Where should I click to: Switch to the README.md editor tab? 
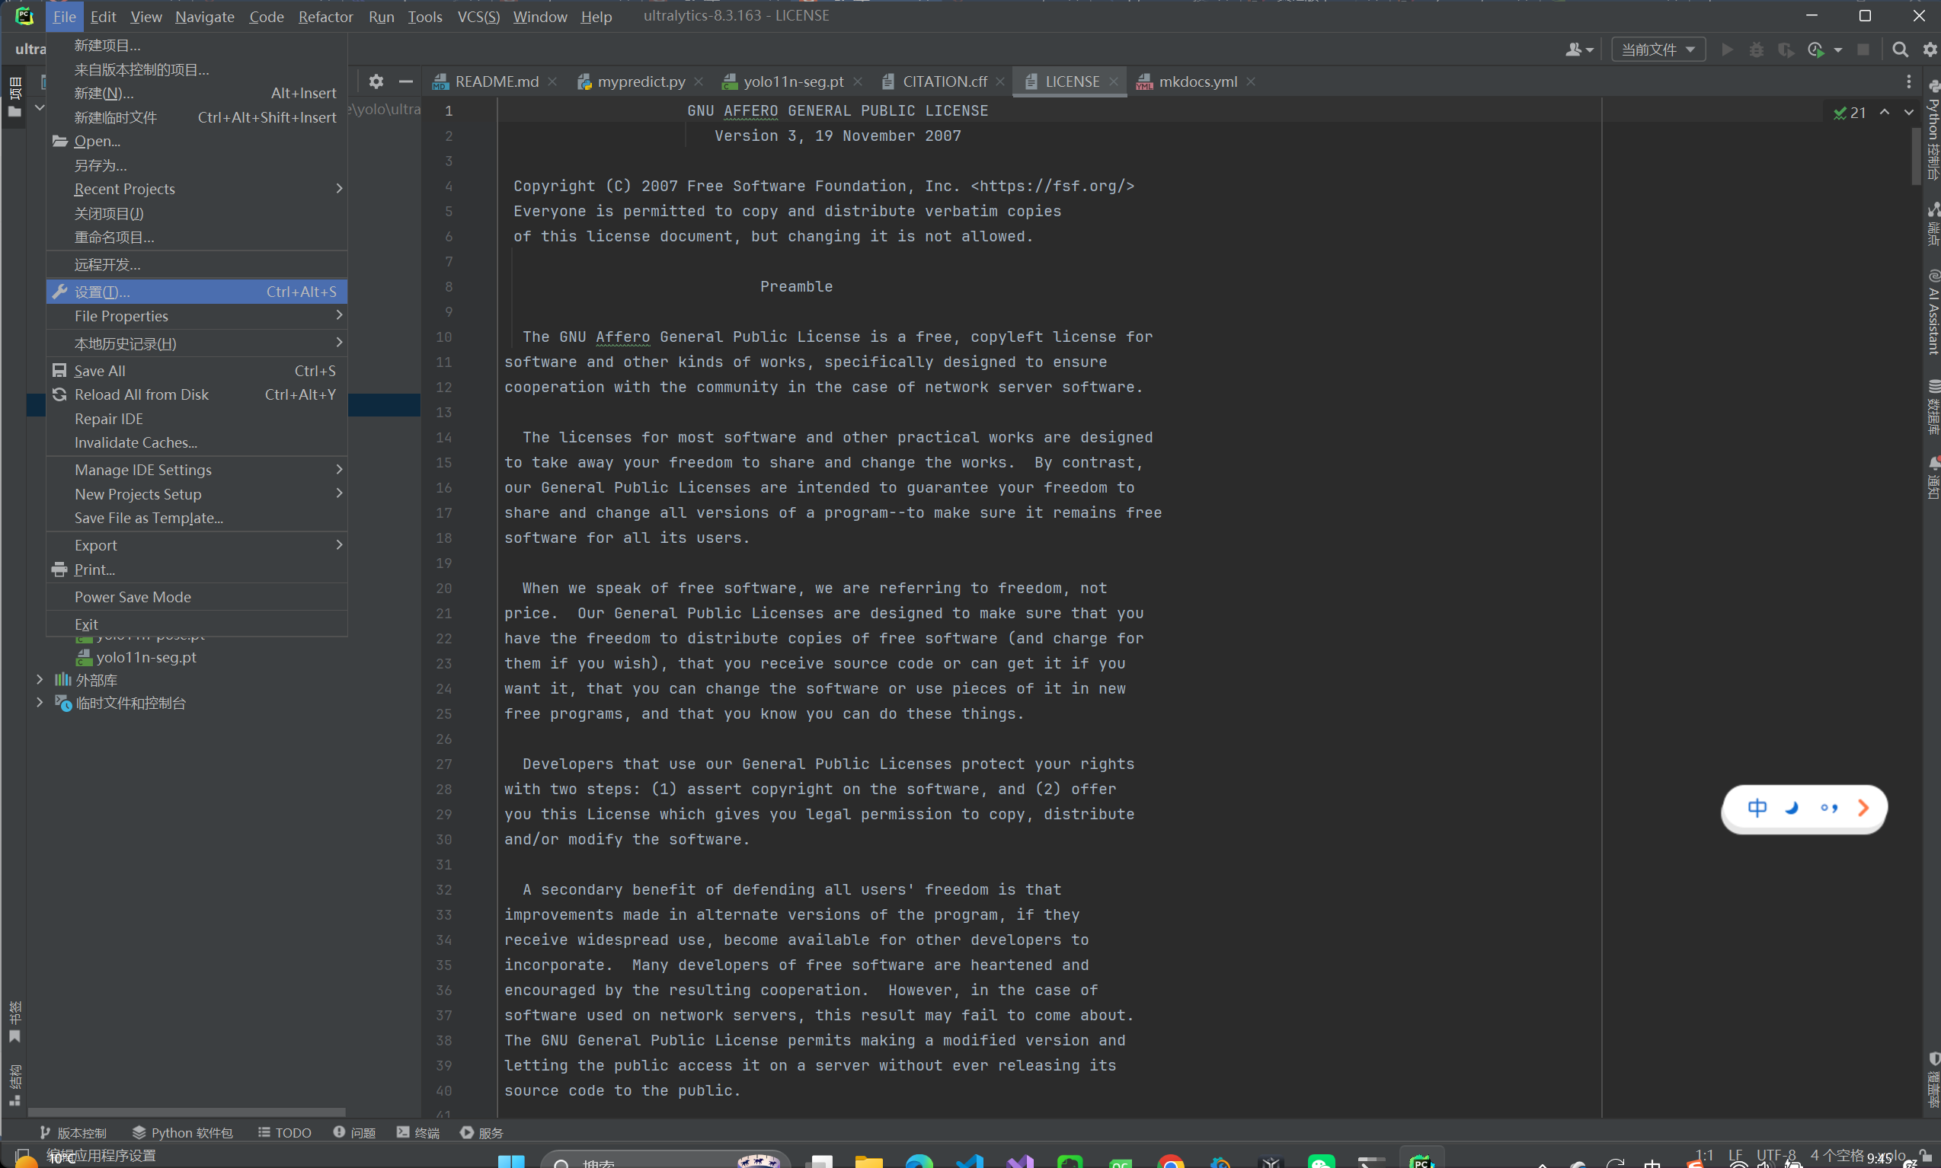pos(496,82)
